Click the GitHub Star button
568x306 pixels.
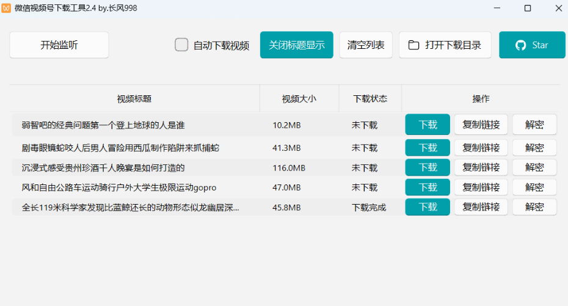click(x=531, y=45)
